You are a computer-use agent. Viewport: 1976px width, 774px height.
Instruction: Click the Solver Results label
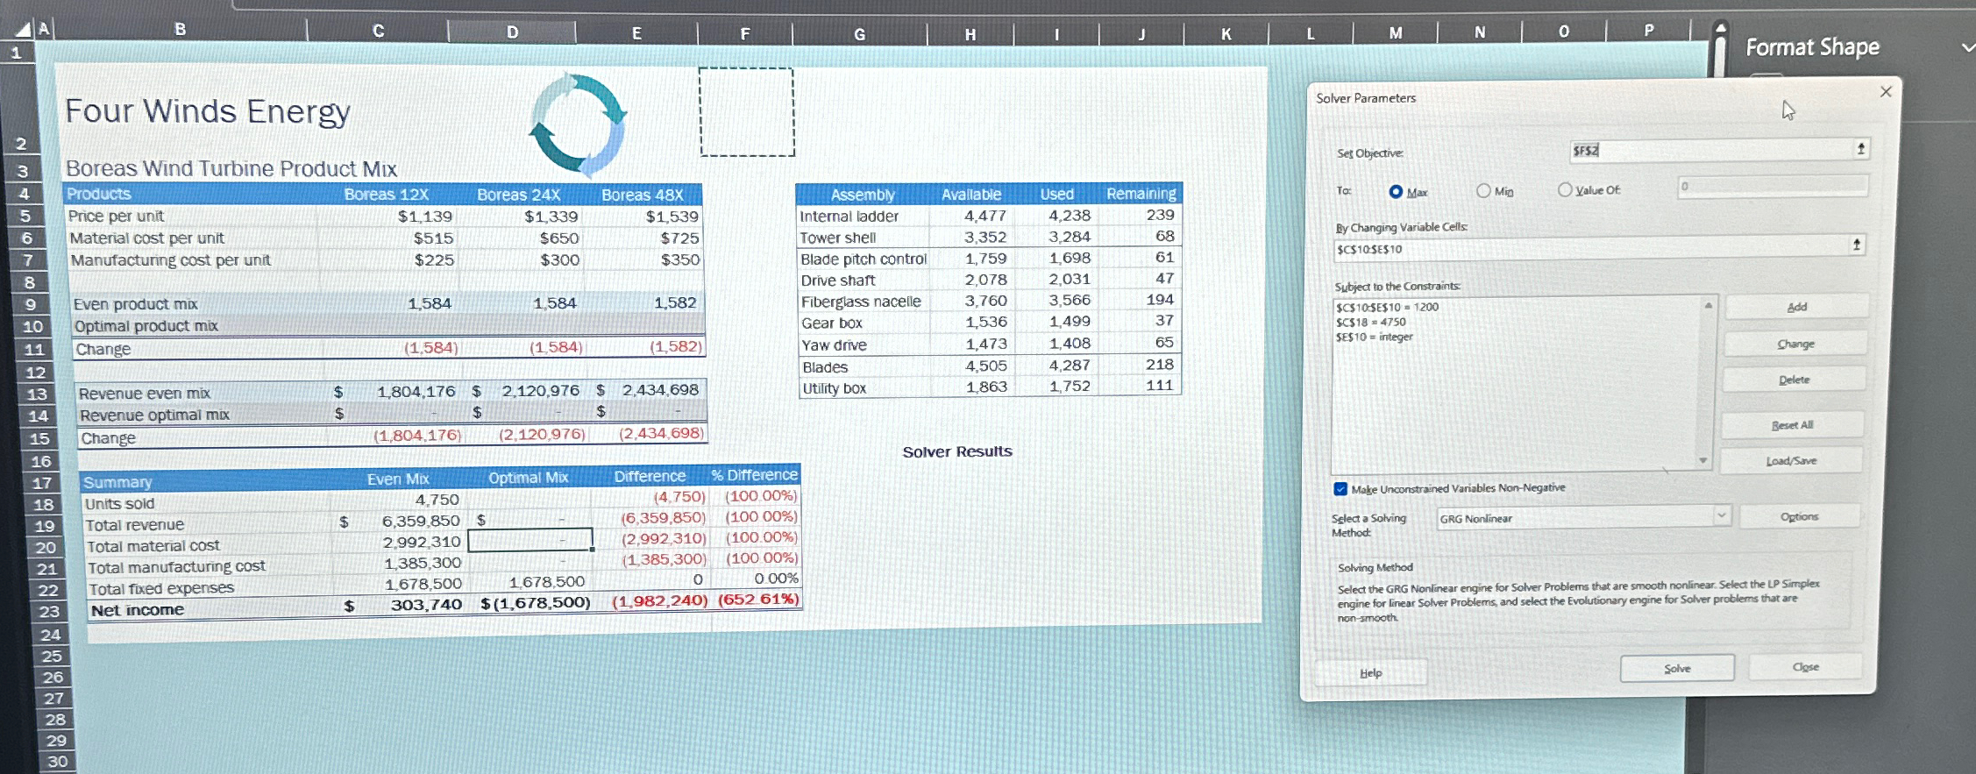point(957,451)
